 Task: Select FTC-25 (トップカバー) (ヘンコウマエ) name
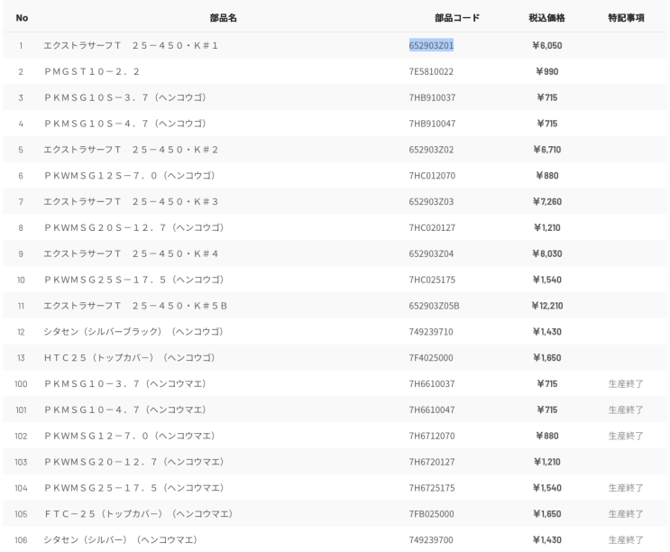point(139,513)
